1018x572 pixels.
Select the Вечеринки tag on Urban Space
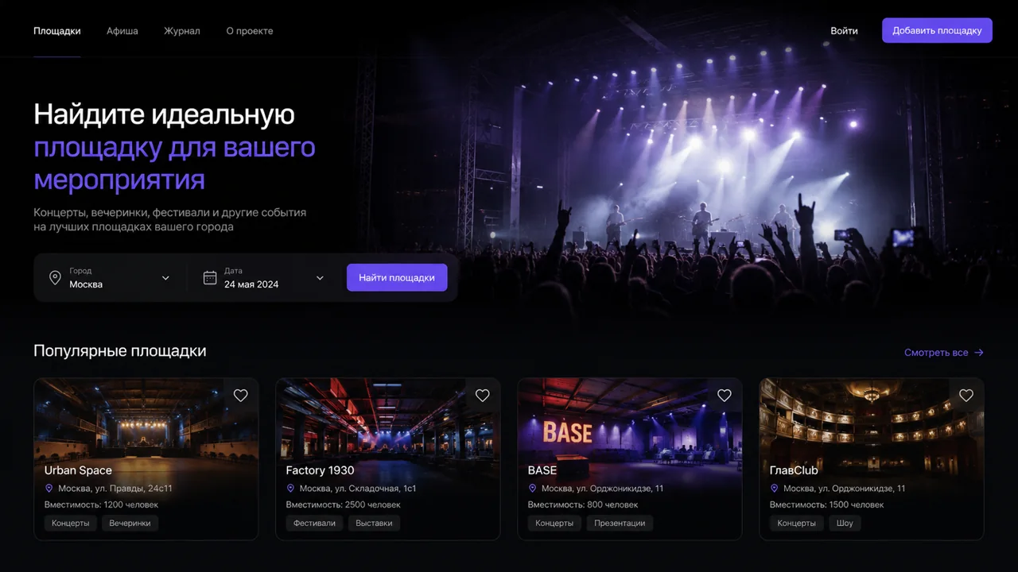(x=130, y=524)
